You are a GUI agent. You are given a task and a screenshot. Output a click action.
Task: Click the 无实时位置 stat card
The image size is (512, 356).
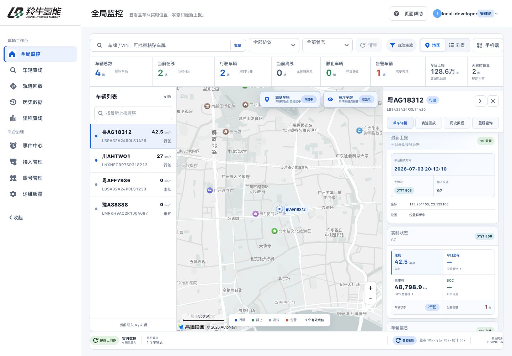click(x=485, y=71)
